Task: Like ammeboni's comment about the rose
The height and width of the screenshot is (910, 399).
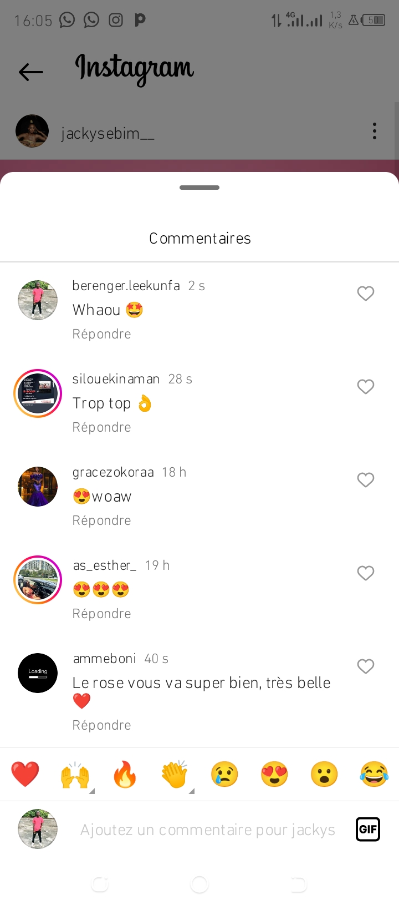Action: [366, 666]
